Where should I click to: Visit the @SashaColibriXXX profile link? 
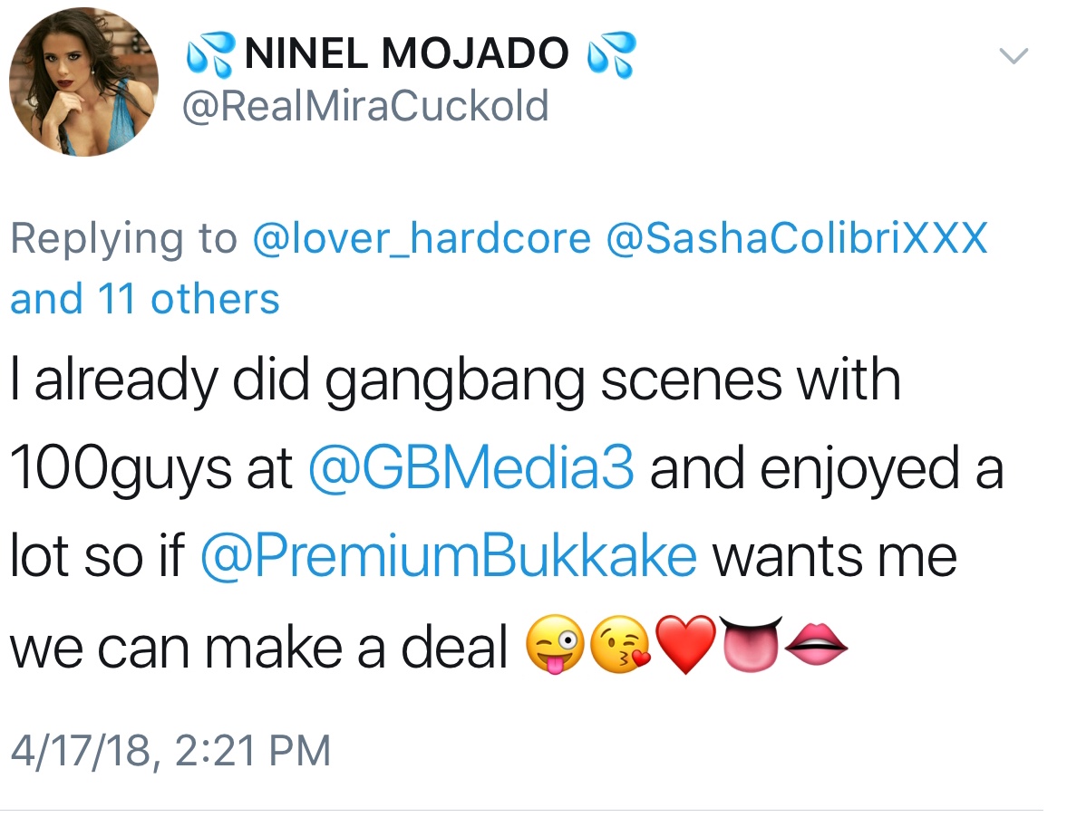coord(798,238)
